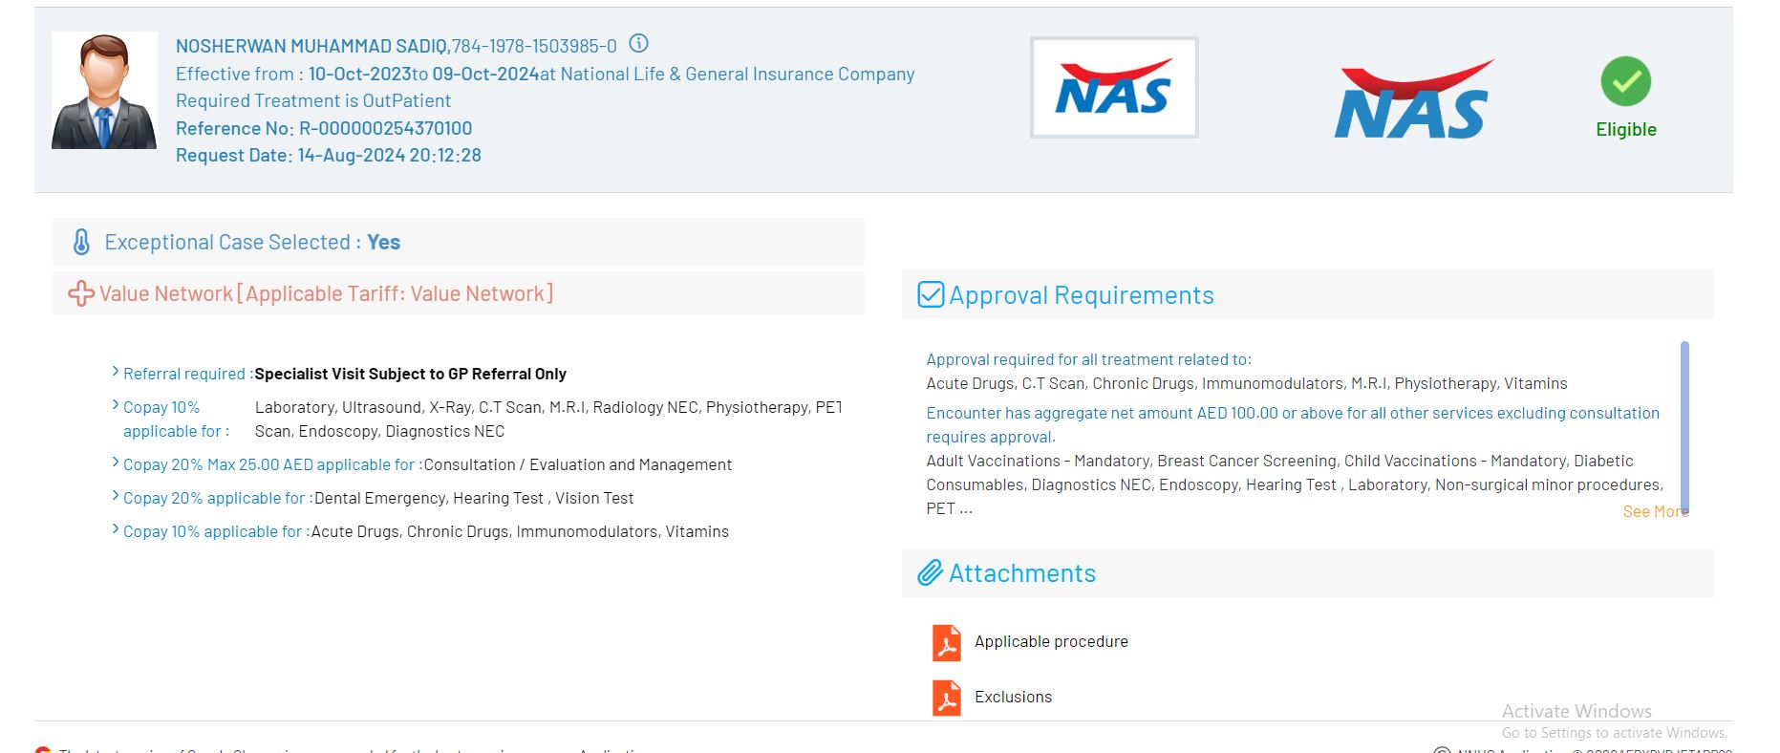Expand the Referral required row chevron
Viewport: 1780px width, 753px height.
(x=116, y=372)
